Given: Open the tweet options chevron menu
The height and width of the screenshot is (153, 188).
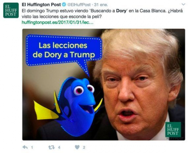Looking at the screenshot, I should point(183,5).
